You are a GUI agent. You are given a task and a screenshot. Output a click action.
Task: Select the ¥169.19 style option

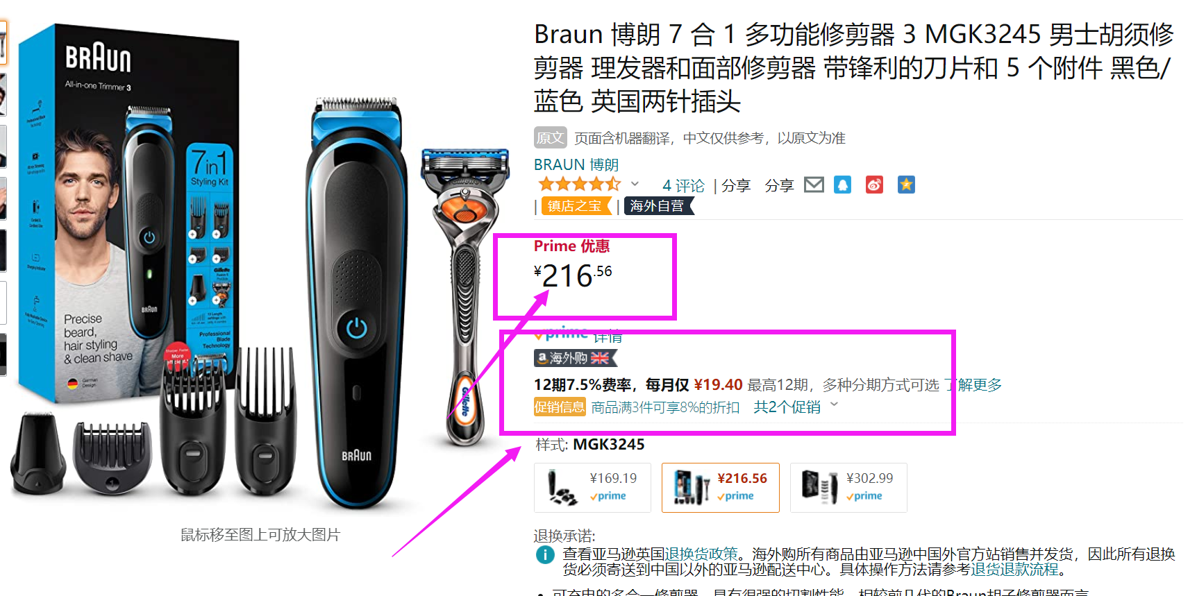click(x=592, y=487)
